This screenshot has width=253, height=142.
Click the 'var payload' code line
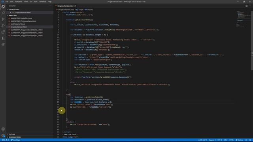click(149, 55)
